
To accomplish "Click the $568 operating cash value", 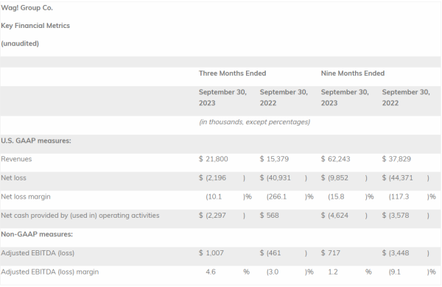I will (x=269, y=216).
